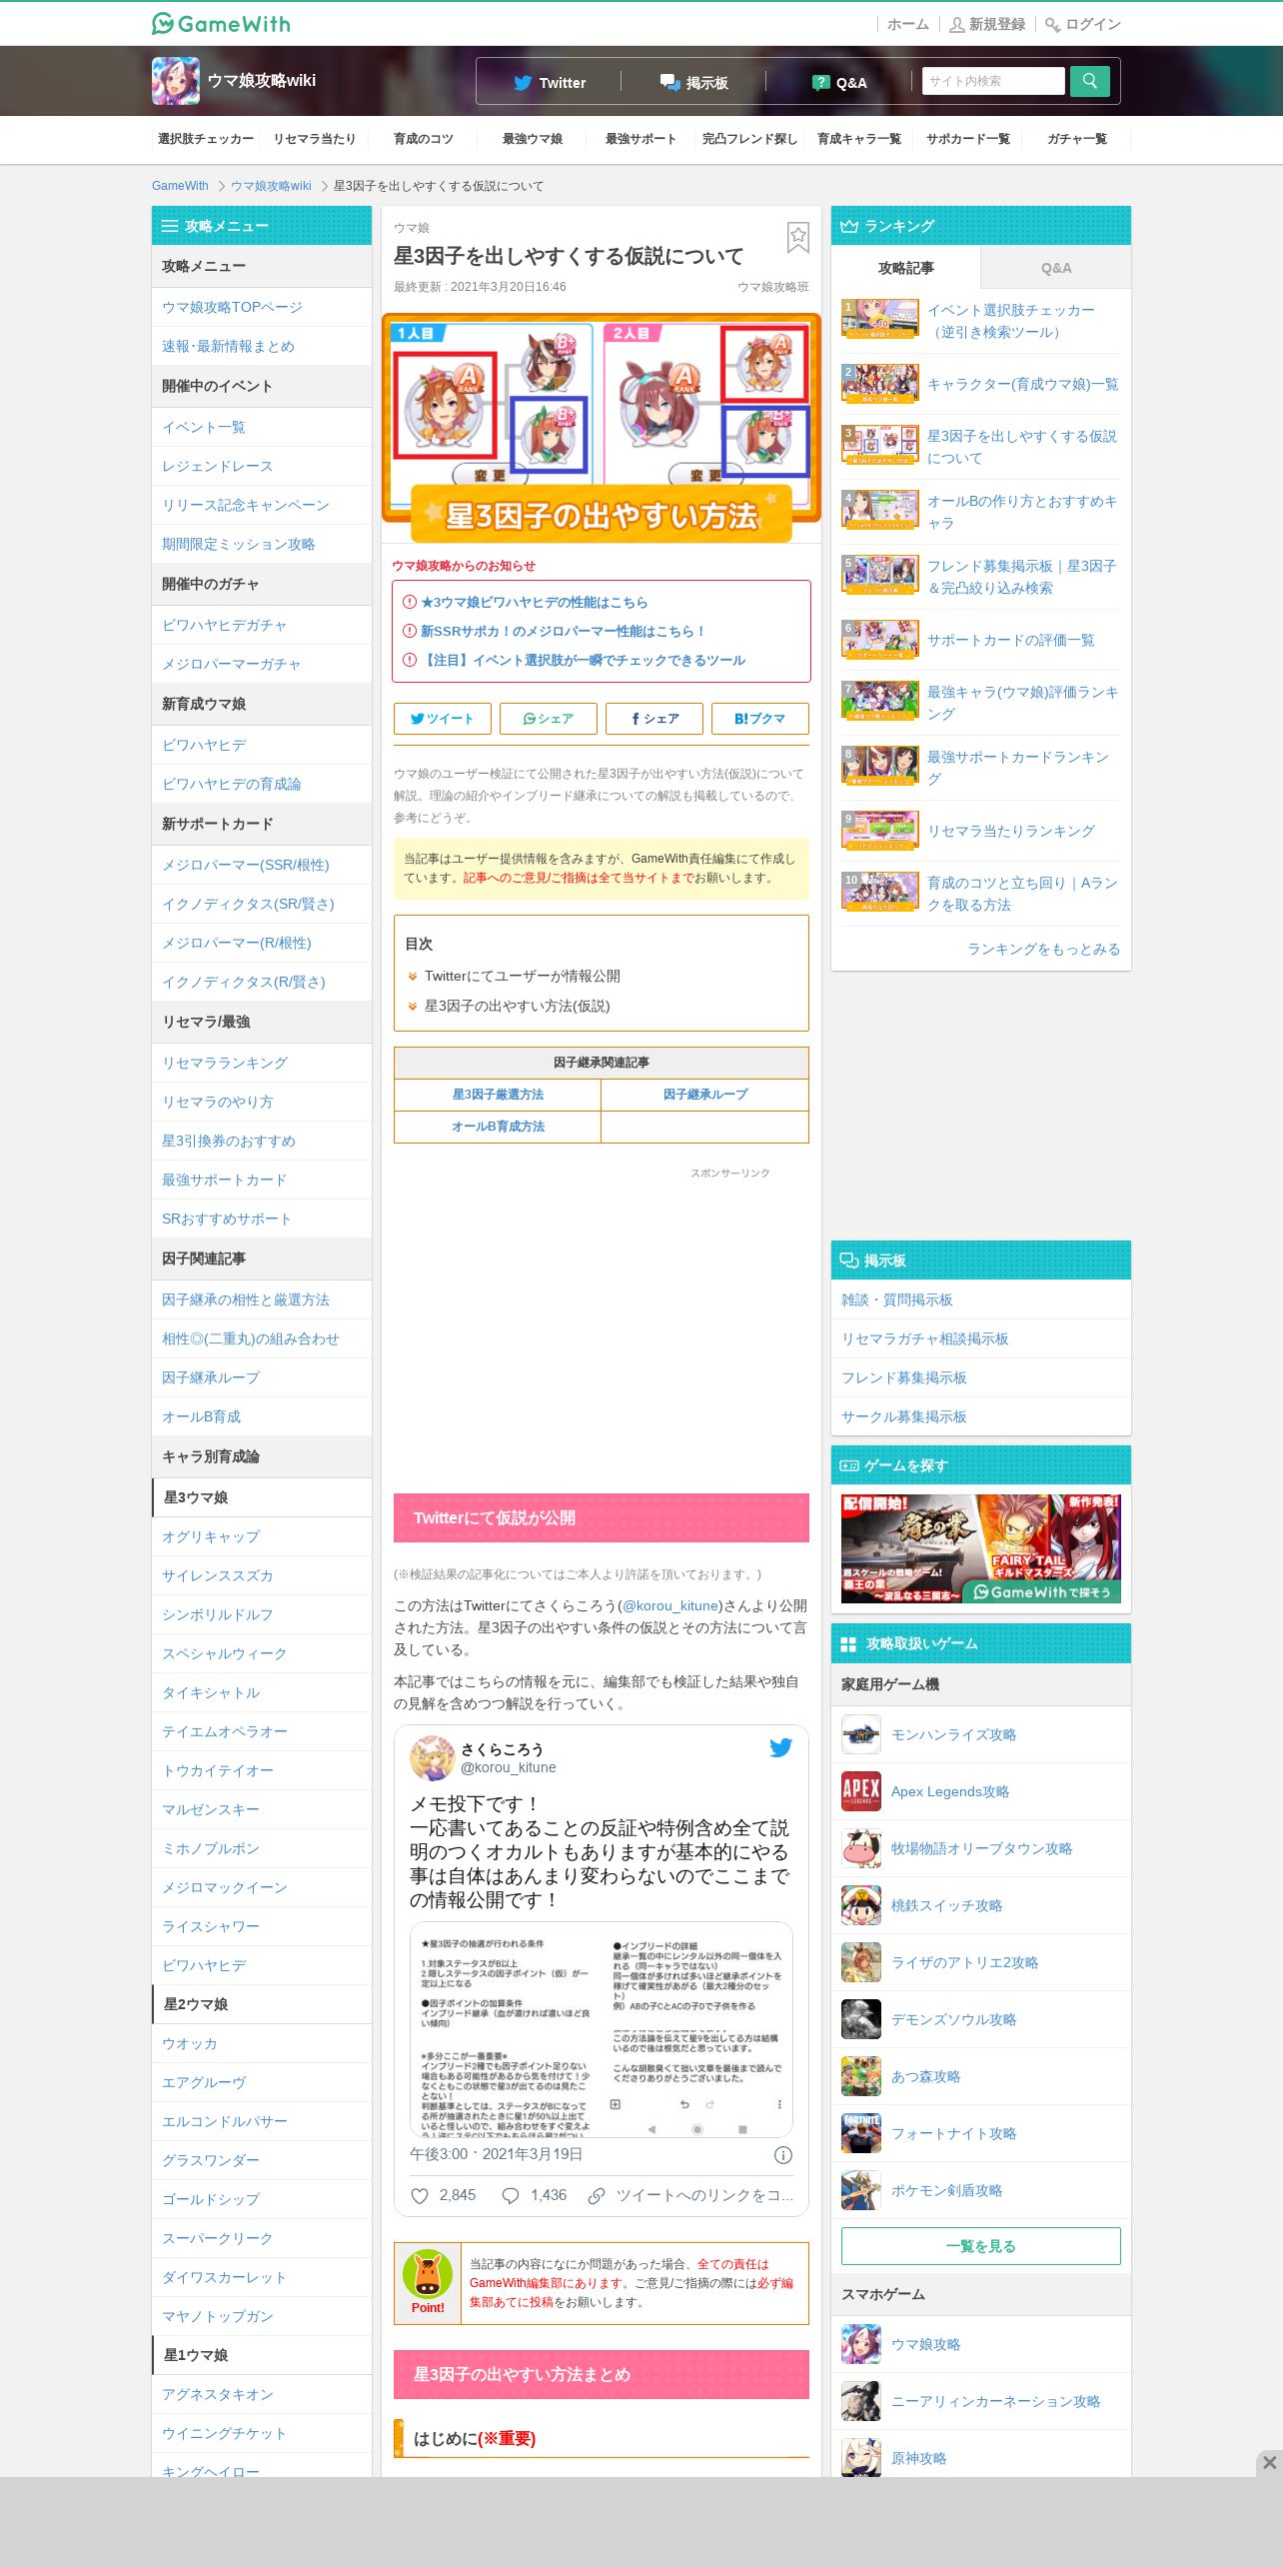This screenshot has width=1283, height=2567.
Task: Click the モンハンライズ攻略 game icon
Action: coord(861,1735)
